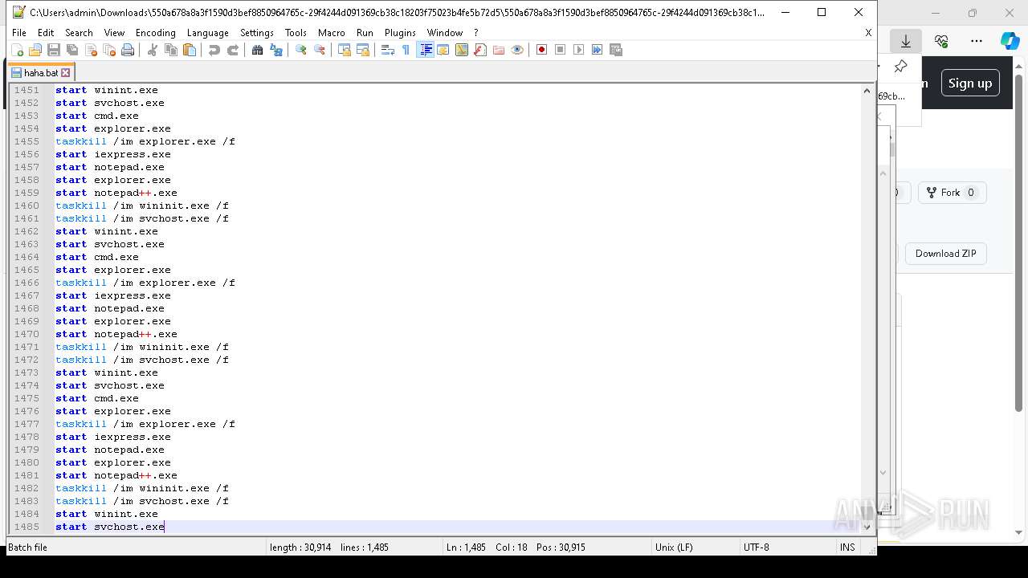This screenshot has height=578, width=1028.
Task: Click the Undo arrow icon
Action: [214, 50]
